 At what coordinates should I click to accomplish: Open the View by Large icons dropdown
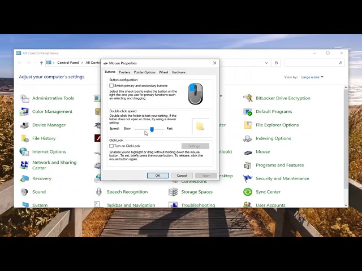click(x=312, y=77)
